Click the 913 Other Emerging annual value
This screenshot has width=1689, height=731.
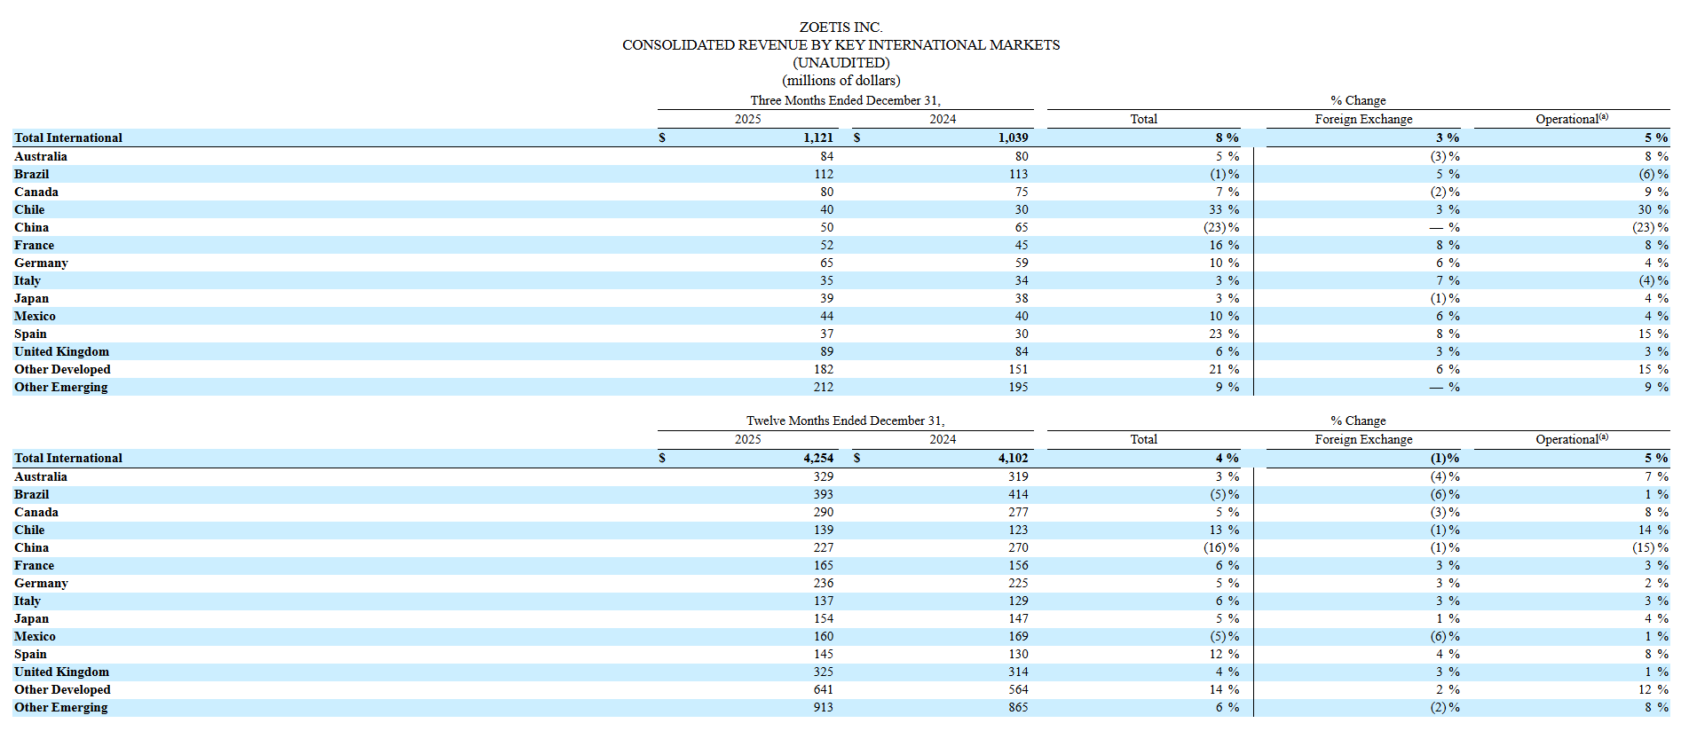pyautogui.click(x=823, y=707)
